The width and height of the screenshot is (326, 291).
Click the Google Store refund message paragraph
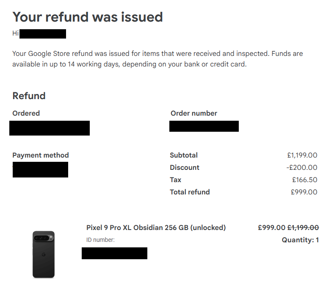(x=157, y=59)
